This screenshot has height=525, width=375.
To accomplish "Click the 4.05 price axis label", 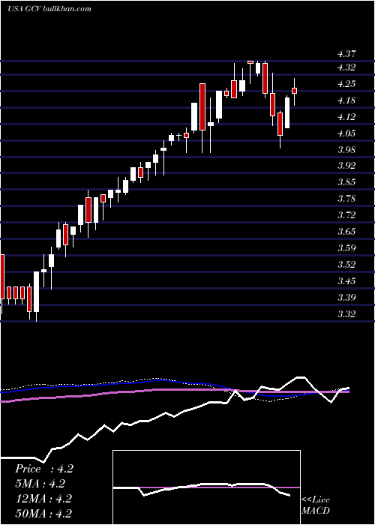I will [x=346, y=133].
